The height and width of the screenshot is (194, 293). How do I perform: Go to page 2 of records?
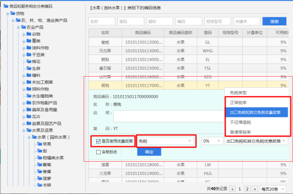click(247, 189)
